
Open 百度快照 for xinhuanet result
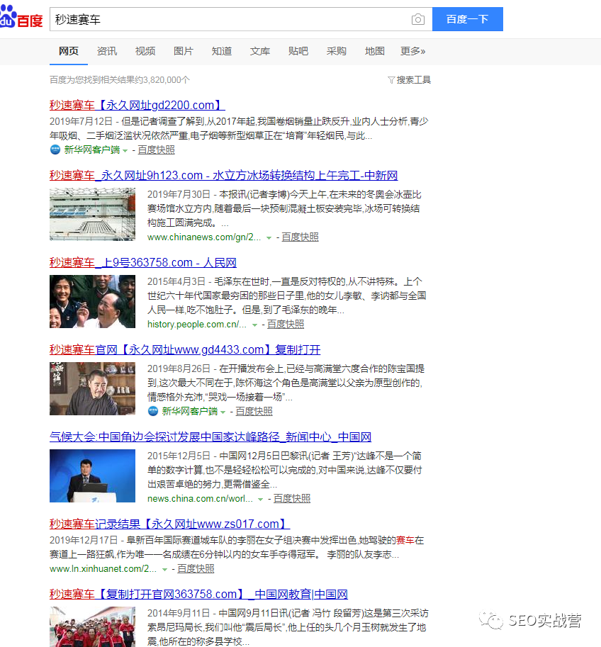pos(196,569)
